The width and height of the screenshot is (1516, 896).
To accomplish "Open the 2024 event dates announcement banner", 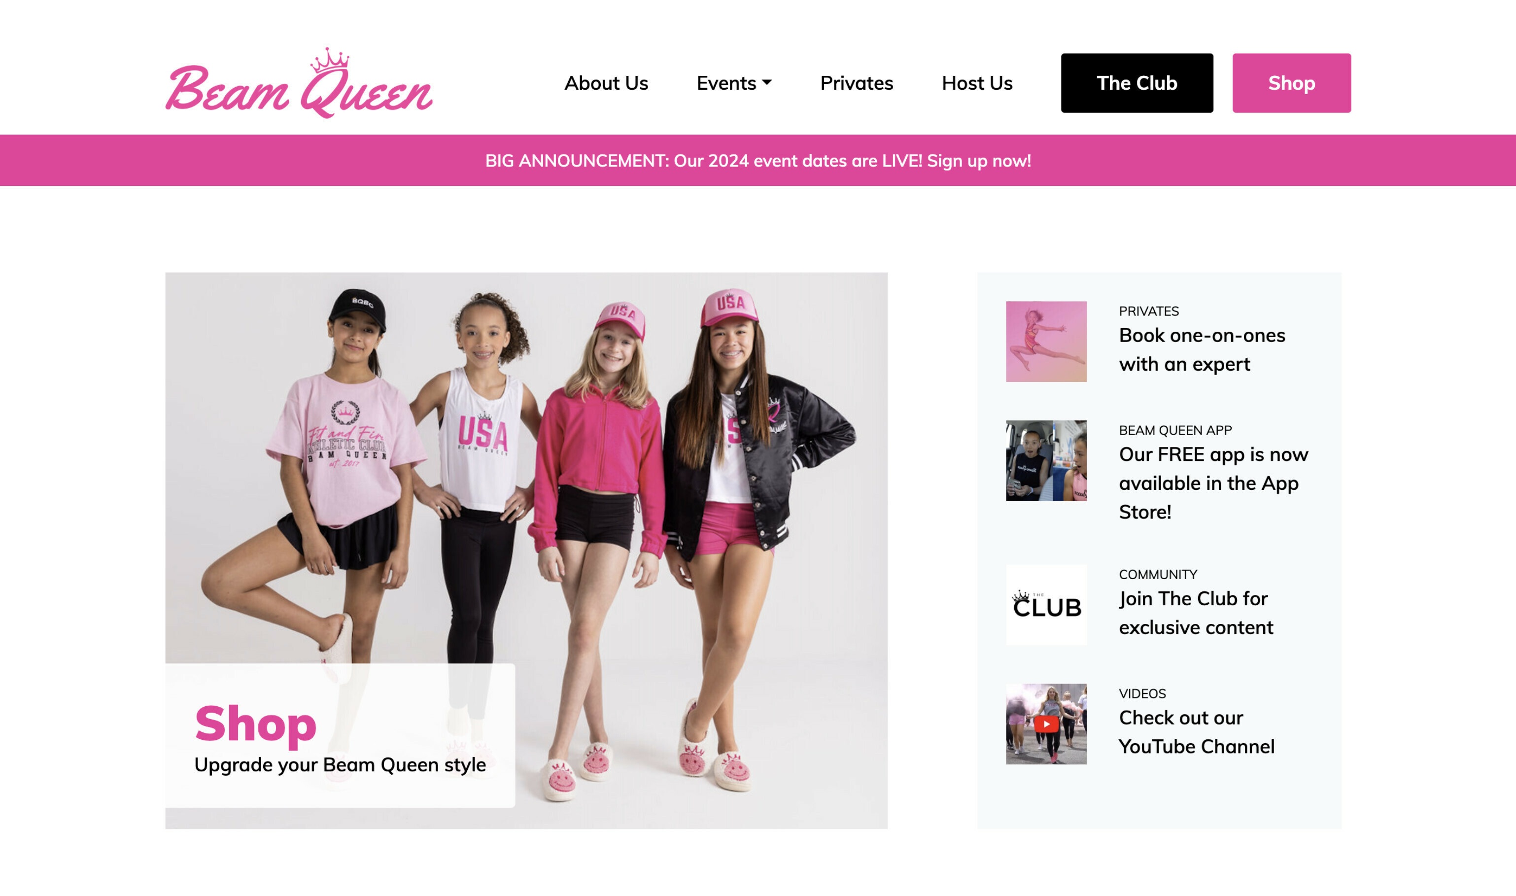I will tap(758, 161).
